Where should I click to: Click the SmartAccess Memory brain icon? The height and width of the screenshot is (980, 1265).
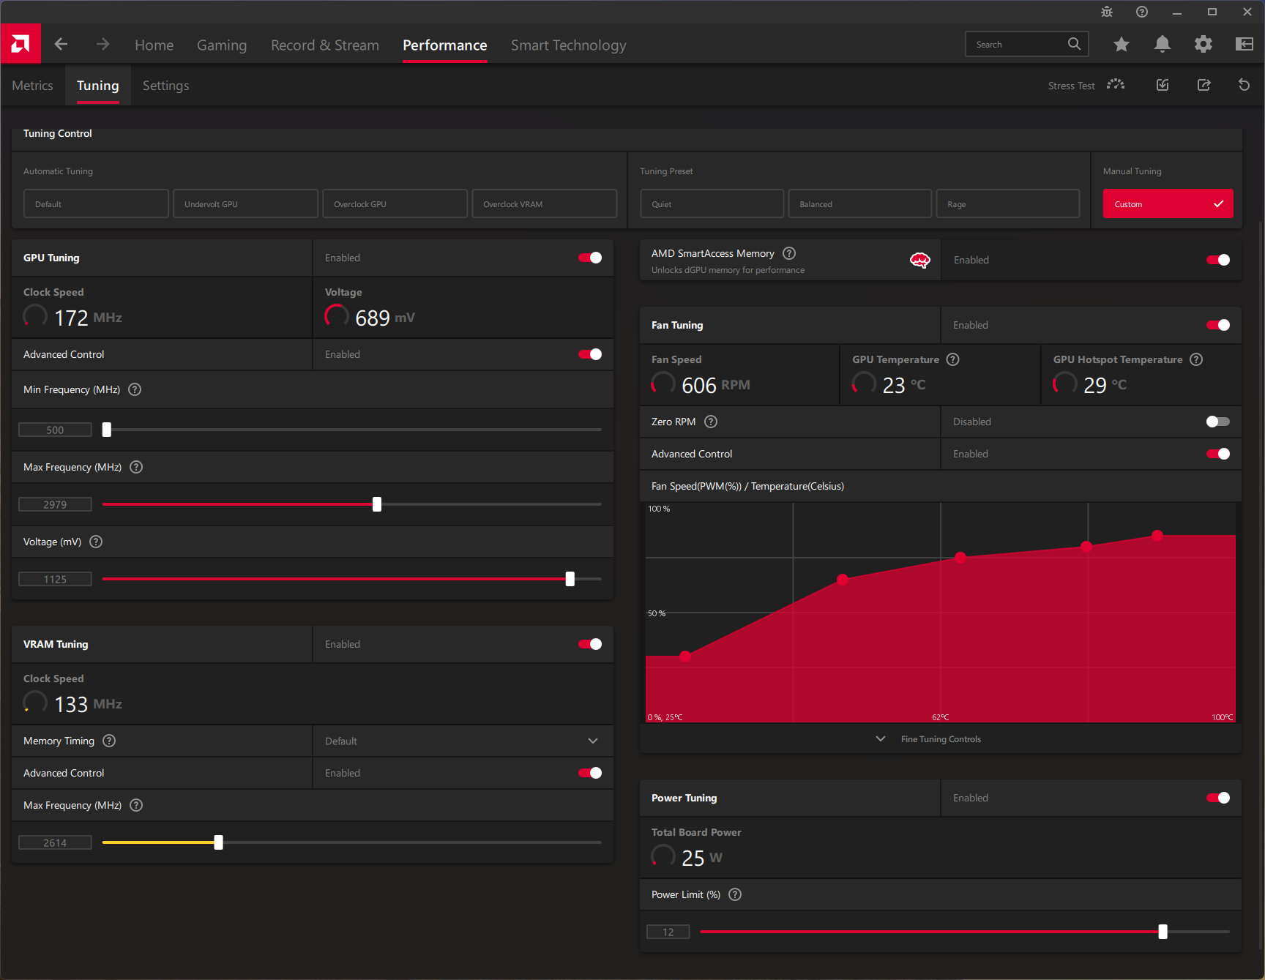coord(920,260)
